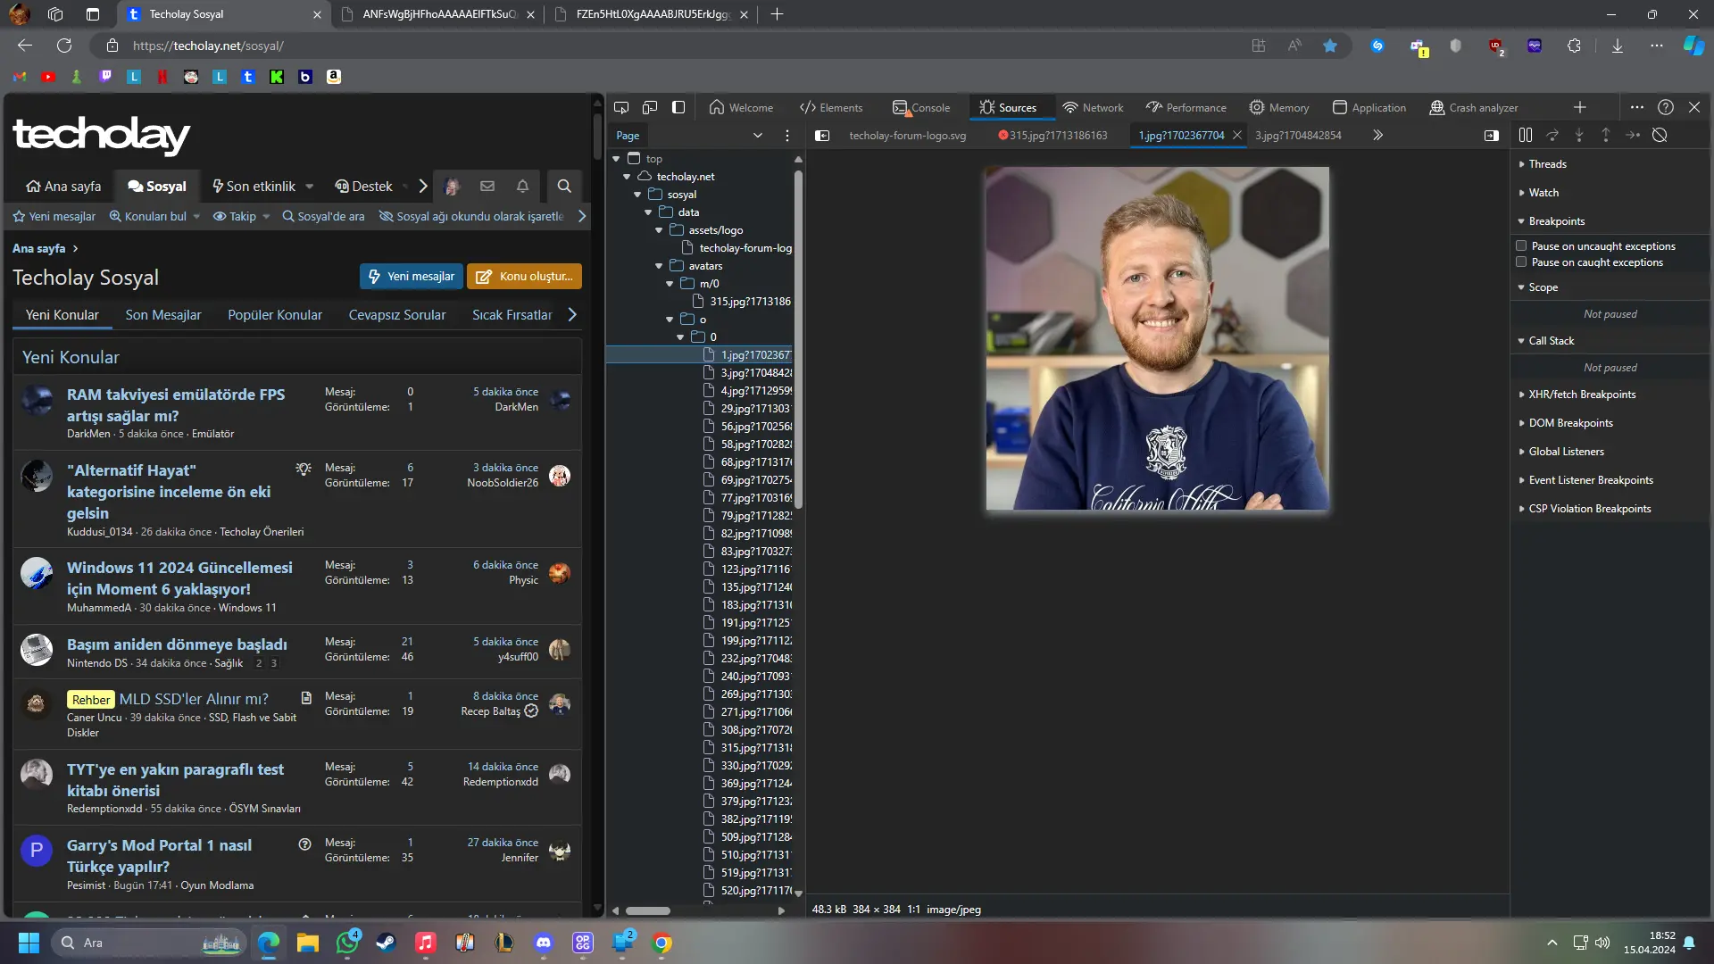This screenshot has width=1714, height=964.
Task: Toggle device emulation icon in DevTools
Action: pos(650,107)
